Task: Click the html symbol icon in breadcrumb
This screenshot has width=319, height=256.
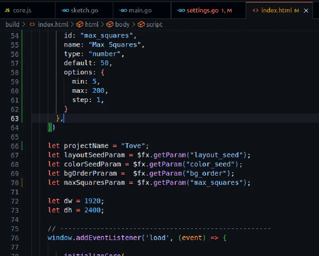Action: coord(80,24)
